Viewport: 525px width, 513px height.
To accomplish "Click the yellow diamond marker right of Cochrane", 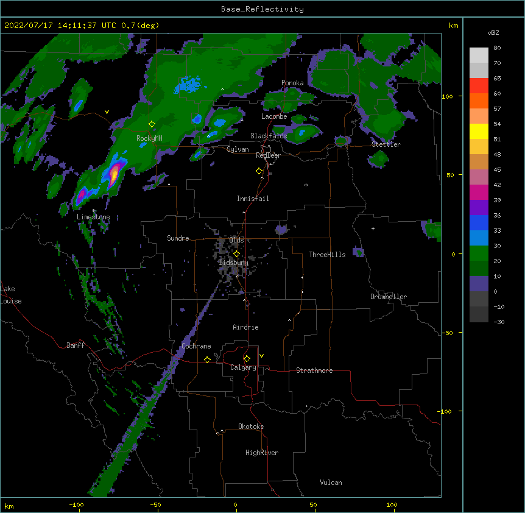I will 207,359.
